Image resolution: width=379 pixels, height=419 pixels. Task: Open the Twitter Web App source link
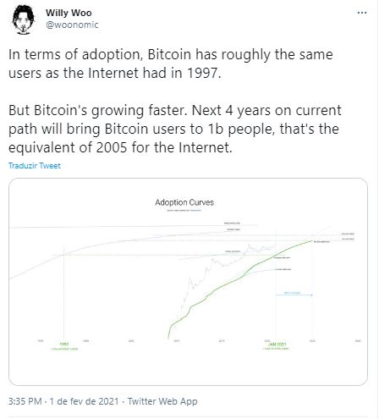coord(162,401)
